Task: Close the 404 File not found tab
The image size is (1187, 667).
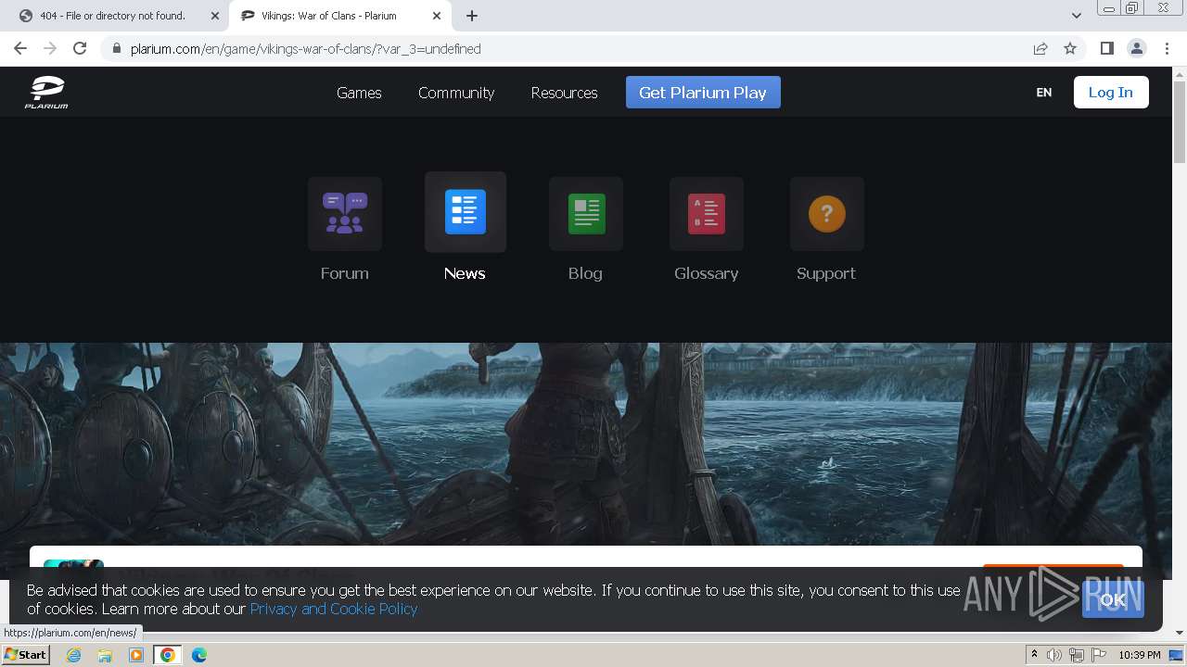Action: point(215,16)
